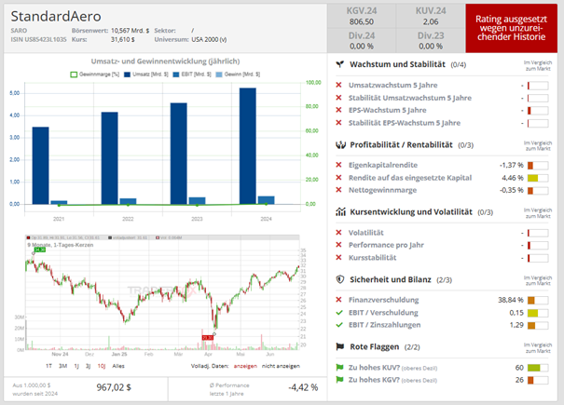The image size is (564, 405).
Task: Click the 2021 Umsatz bar in the chart
Action: coord(41,166)
